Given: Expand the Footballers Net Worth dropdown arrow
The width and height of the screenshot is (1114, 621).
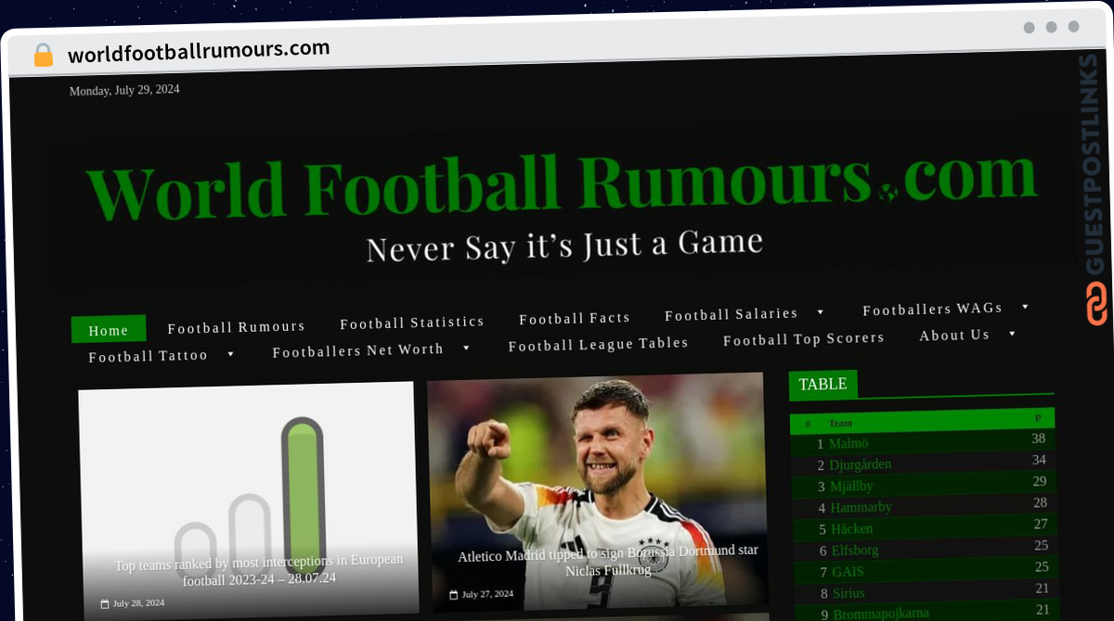Looking at the screenshot, I should click(466, 349).
